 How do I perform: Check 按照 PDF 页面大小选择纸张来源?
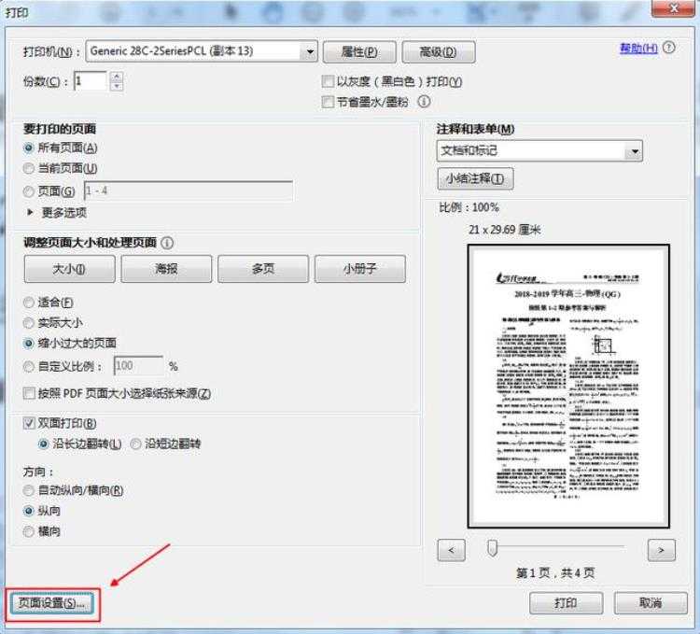click(x=29, y=393)
